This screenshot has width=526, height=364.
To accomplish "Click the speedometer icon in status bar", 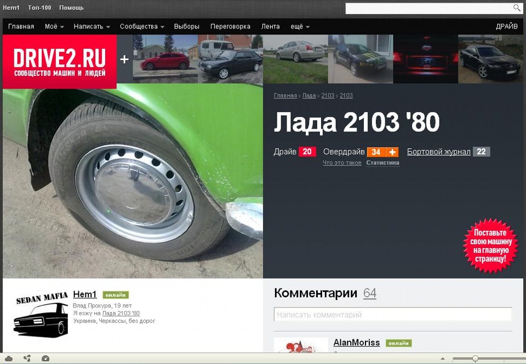I will point(45,359).
